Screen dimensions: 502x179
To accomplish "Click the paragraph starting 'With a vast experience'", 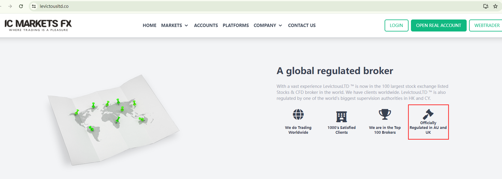I will pyautogui.click(x=362, y=92).
